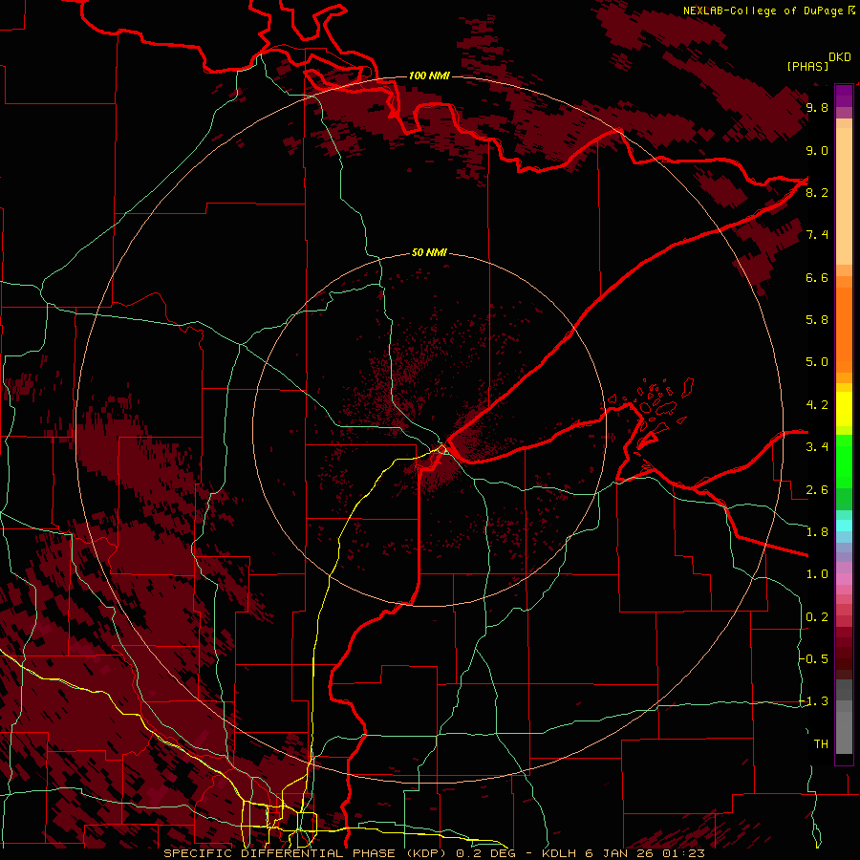Click the 8.2 scale value
Screen dimensions: 860x860
click(x=817, y=192)
